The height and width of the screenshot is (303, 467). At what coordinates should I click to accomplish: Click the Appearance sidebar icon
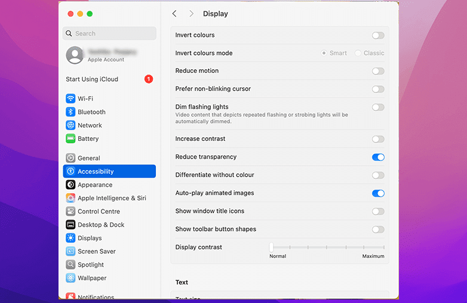pos(70,185)
